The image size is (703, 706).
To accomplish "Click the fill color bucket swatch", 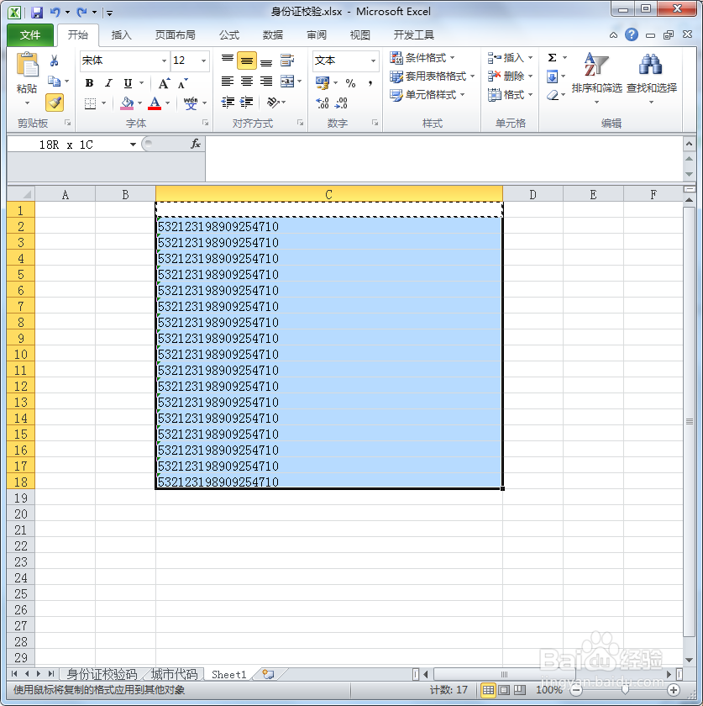I will tap(127, 103).
